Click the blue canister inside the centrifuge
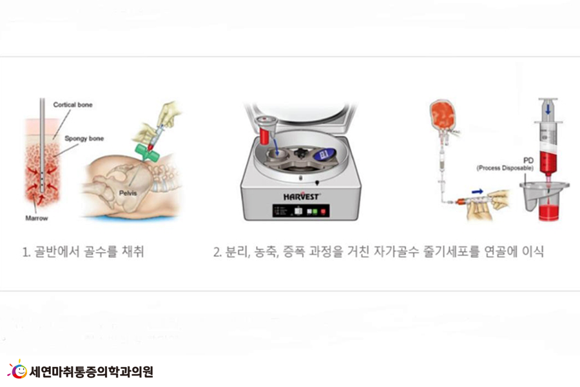Screen dimensions: 580x387 tap(324, 153)
